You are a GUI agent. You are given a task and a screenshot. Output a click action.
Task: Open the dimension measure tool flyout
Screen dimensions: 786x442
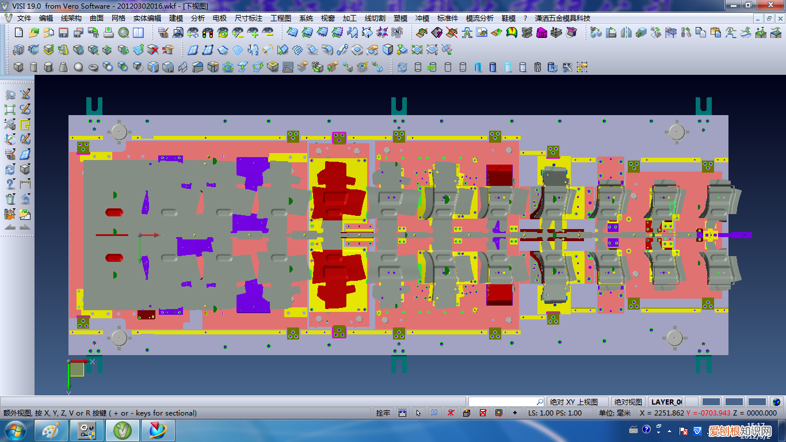click(x=25, y=184)
